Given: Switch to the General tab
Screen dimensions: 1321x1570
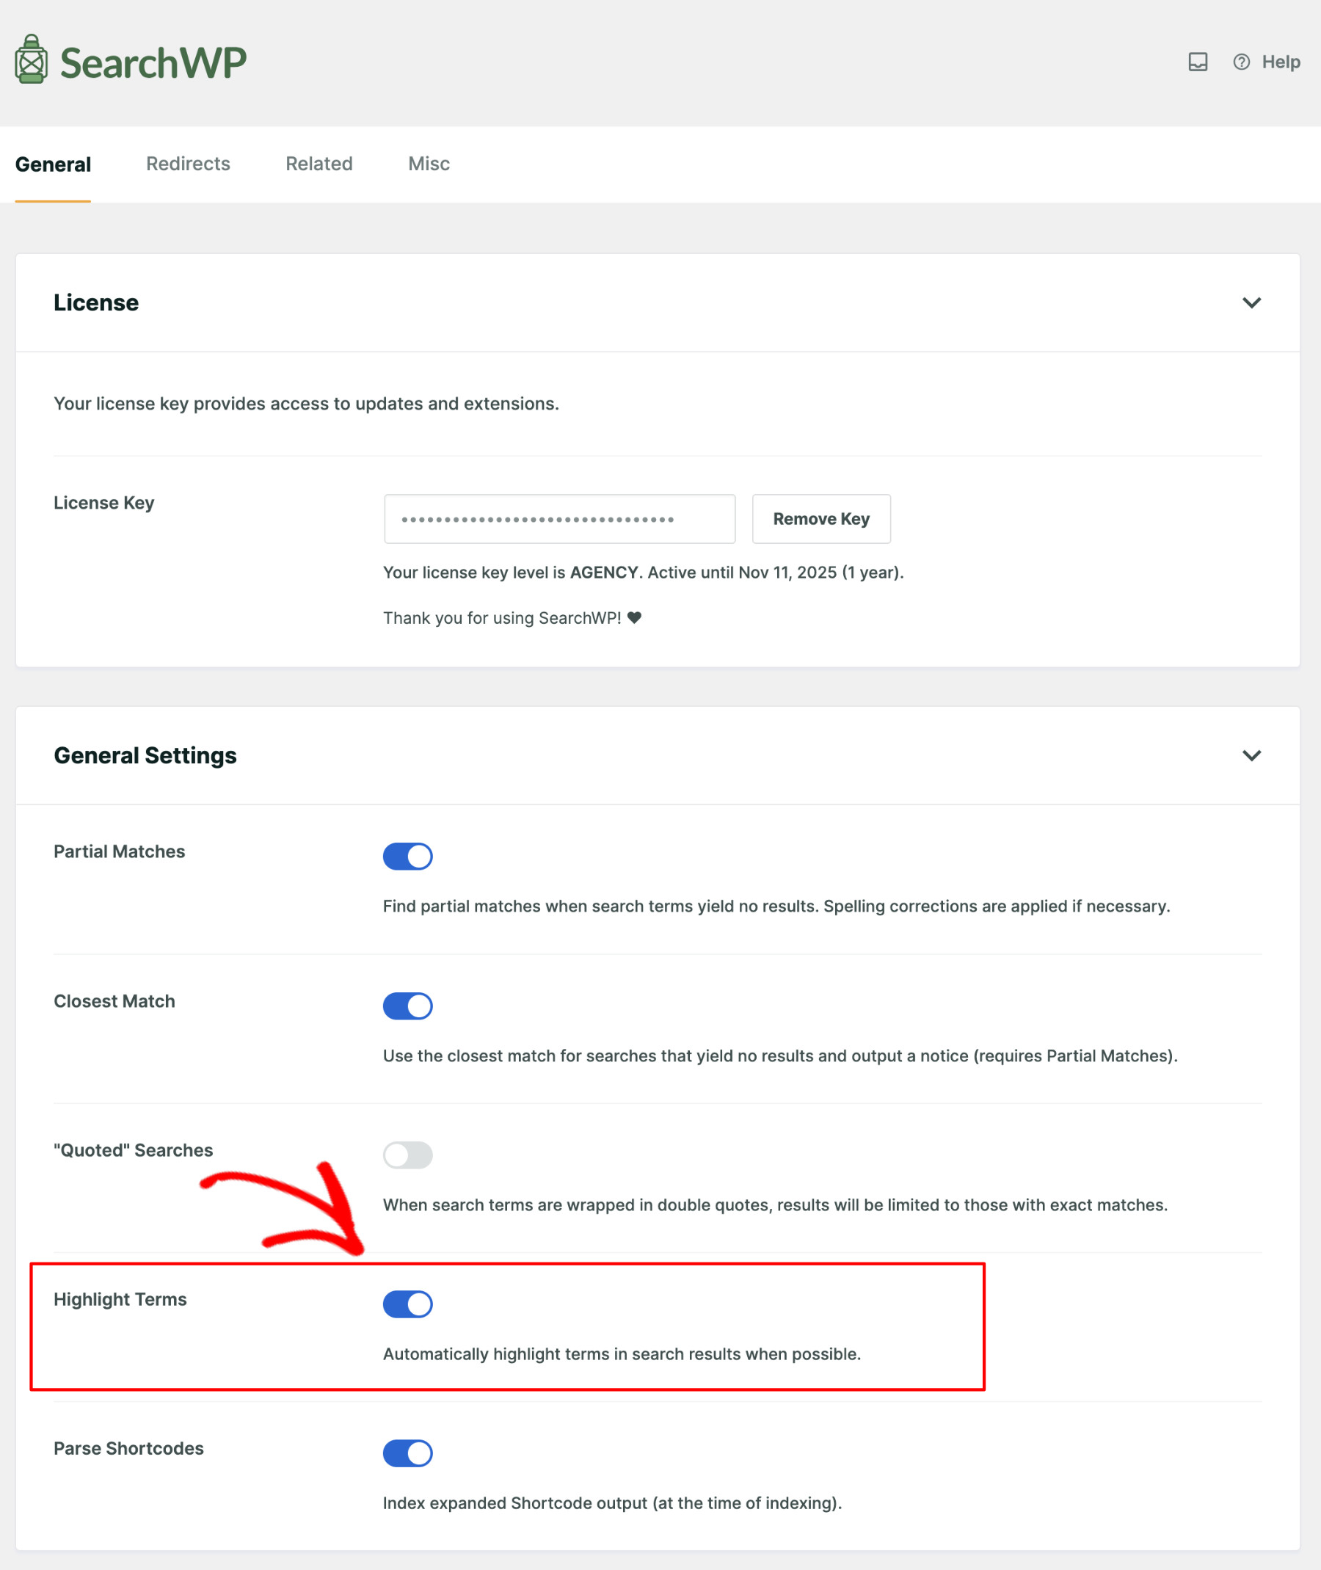Looking at the screenshot, I should tap(53, 164).
